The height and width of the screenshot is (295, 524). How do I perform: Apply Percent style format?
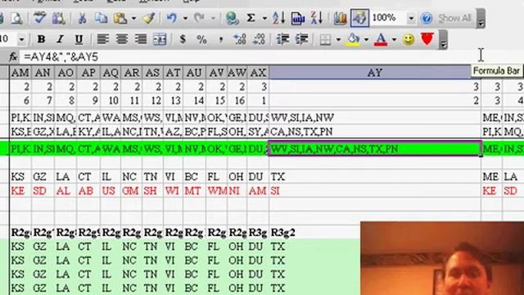(201, 39)
